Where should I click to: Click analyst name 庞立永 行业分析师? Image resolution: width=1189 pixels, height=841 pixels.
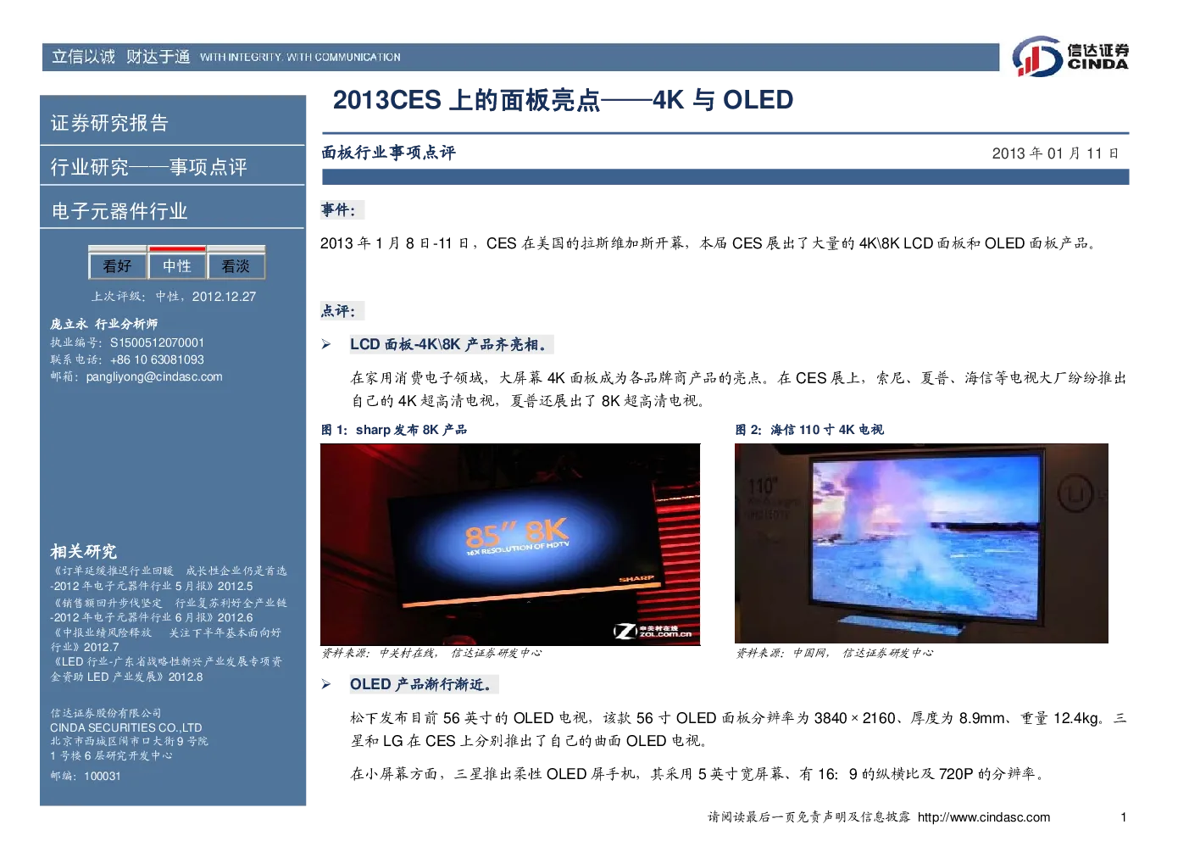(x=103, y=324)
